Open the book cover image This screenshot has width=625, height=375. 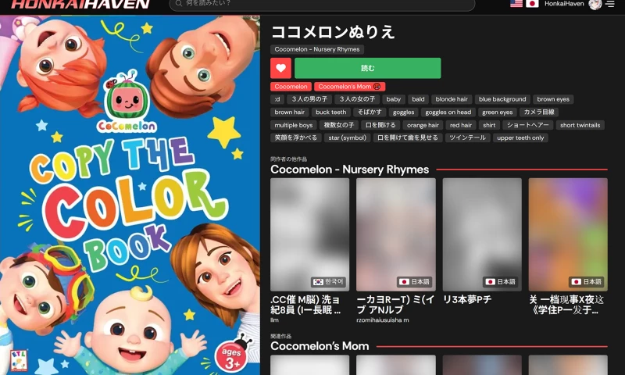(x=130, y=195)
